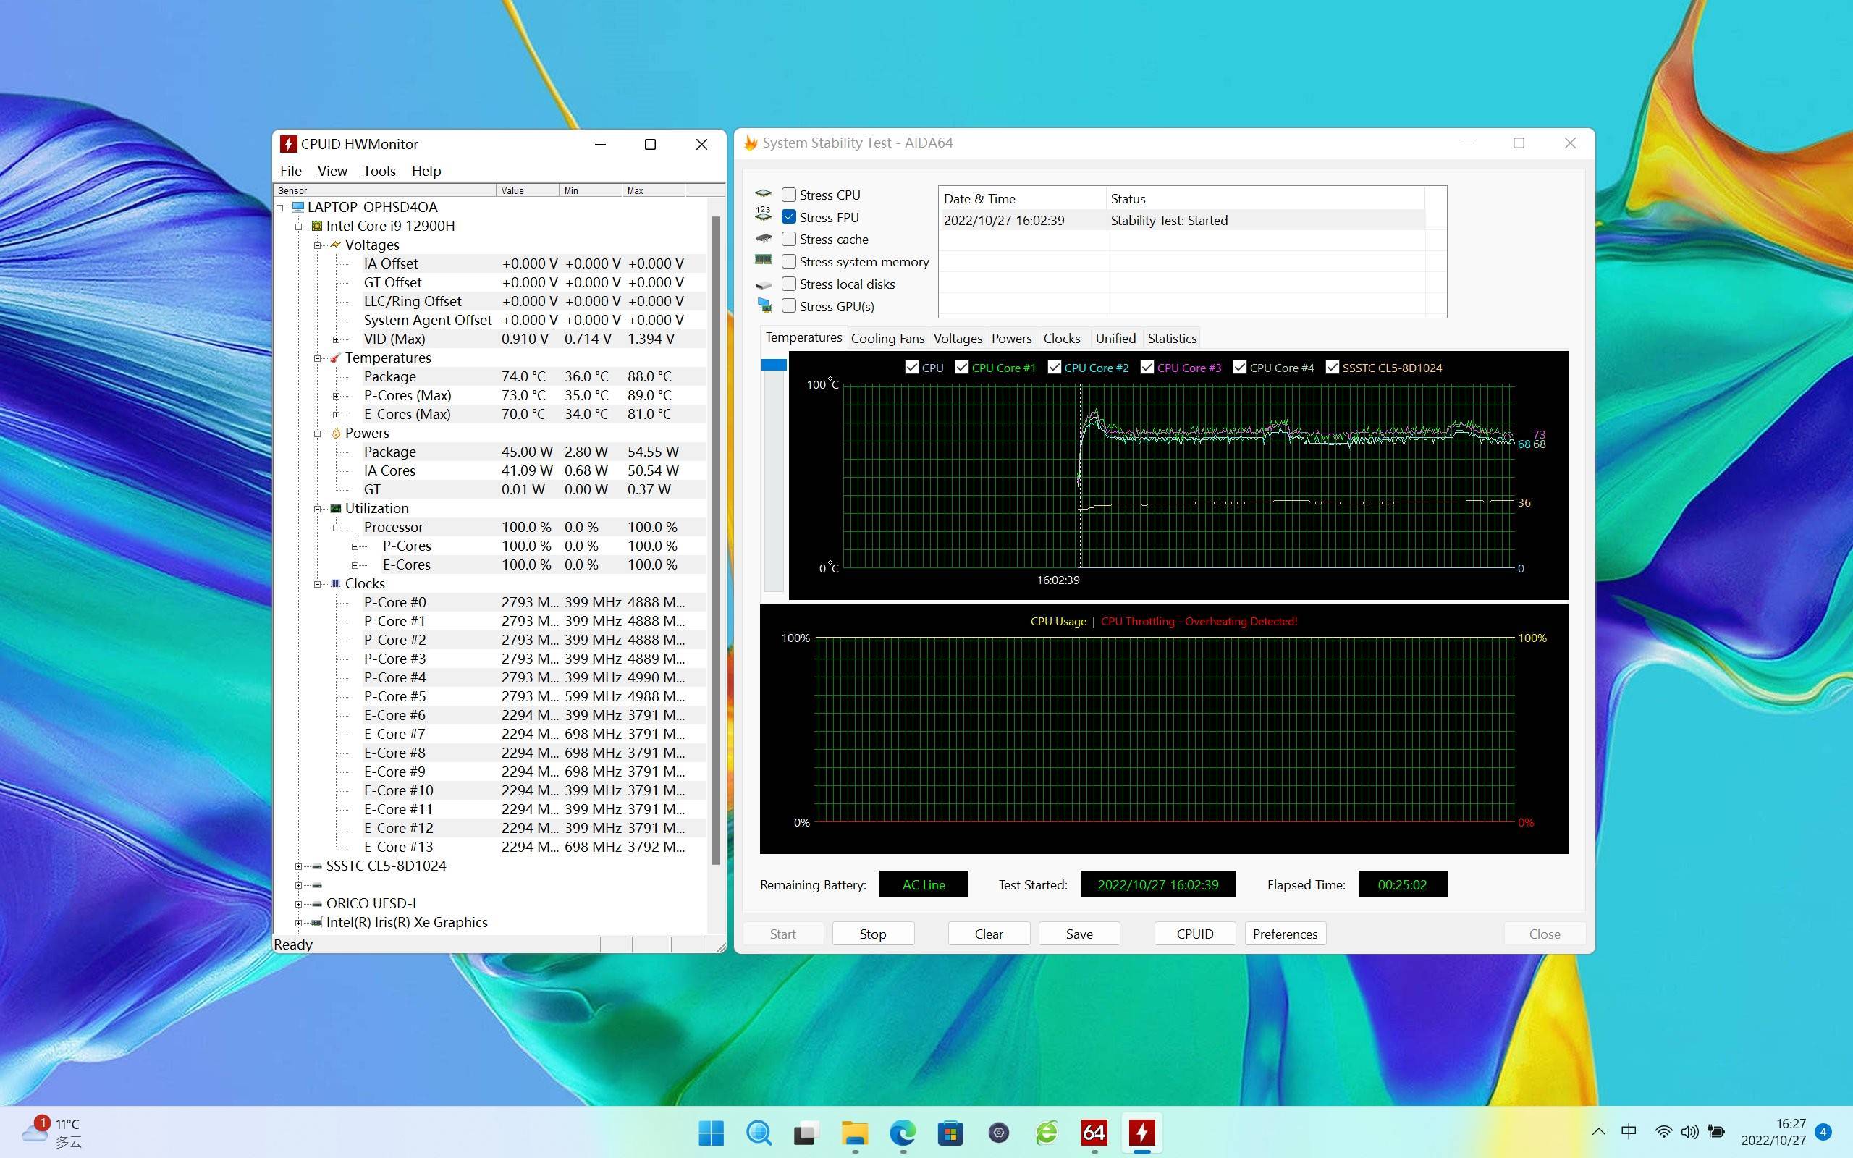Viewport: 1853px width, 1158px height.
Task: Toggle the CPU Core #3 graph checkbox
Action: pyautogui.click(x=1147, y=368)
